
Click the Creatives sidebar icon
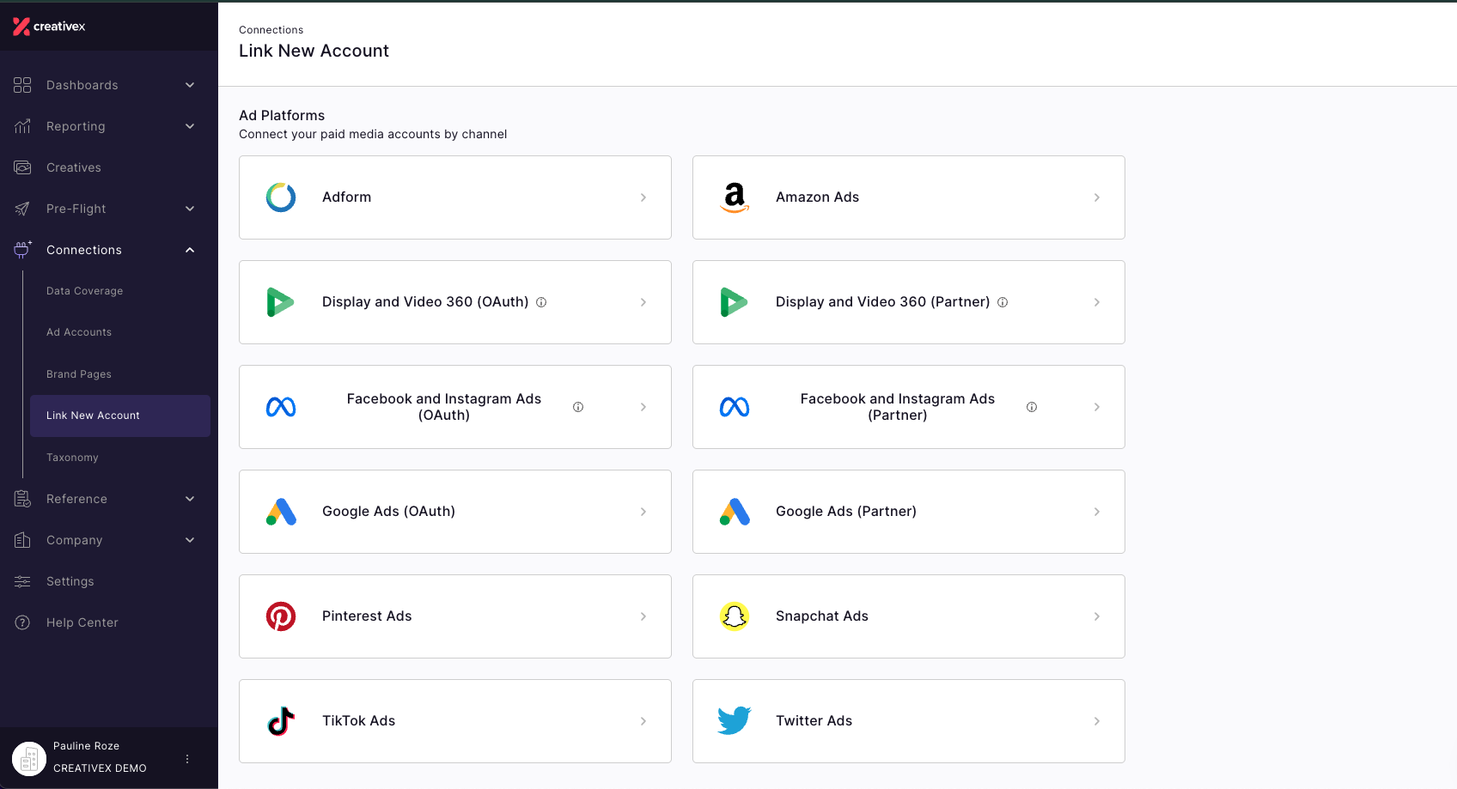point(22,167)
